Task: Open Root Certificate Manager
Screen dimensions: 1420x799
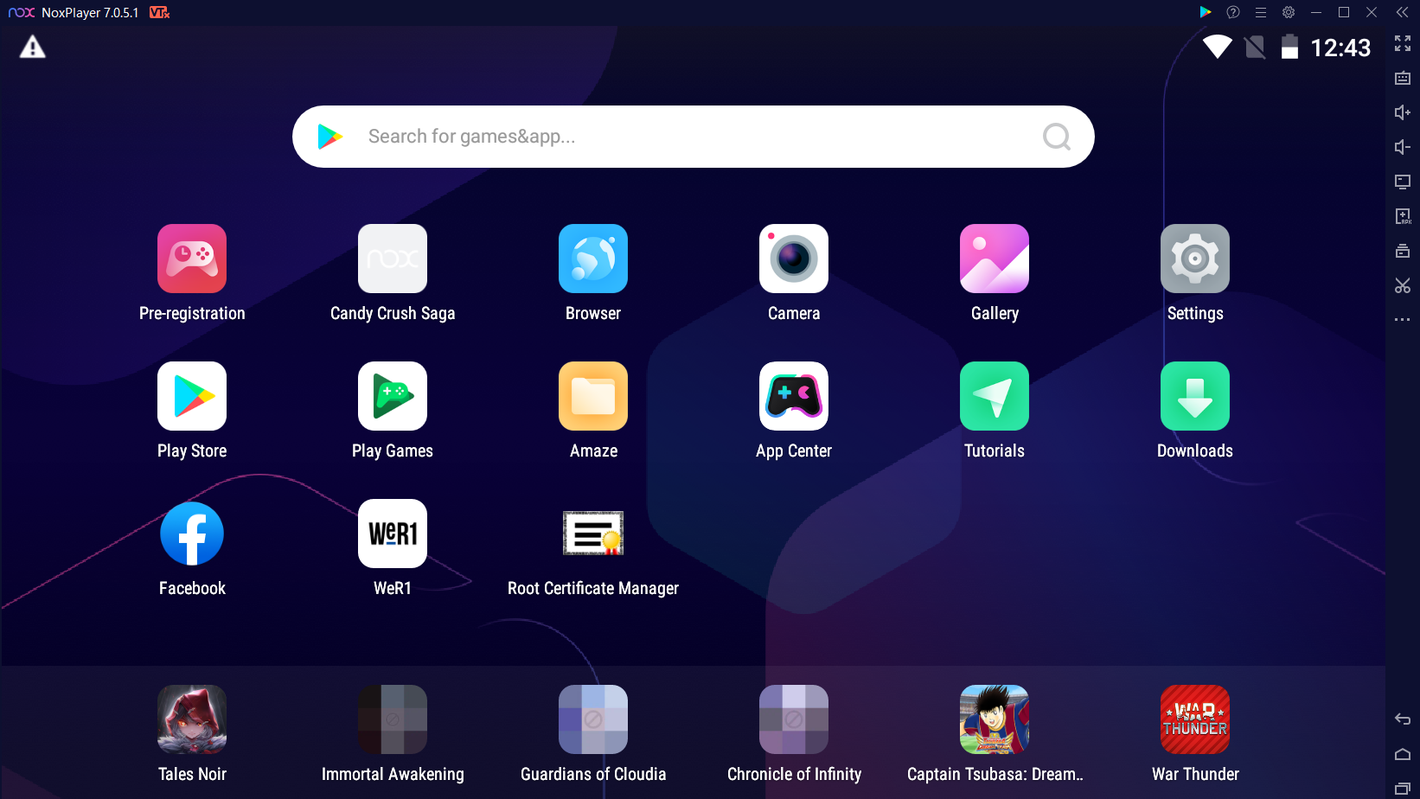Action: coord(593,534)
